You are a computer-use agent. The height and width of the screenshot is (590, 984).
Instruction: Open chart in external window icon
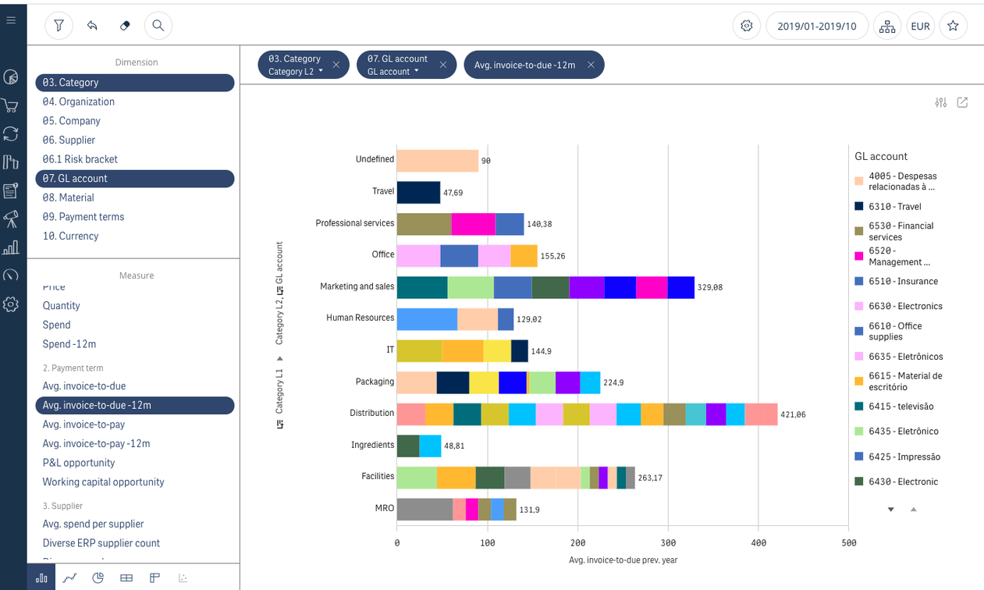coord(962,103)
